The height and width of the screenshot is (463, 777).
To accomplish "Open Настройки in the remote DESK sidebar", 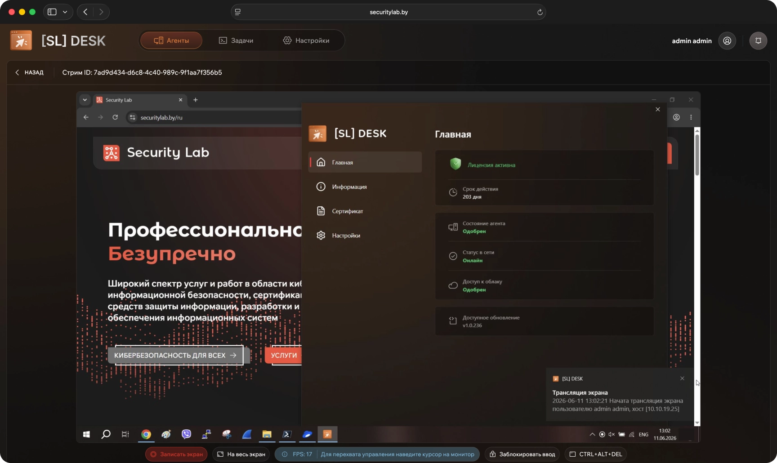I will 365,235.
